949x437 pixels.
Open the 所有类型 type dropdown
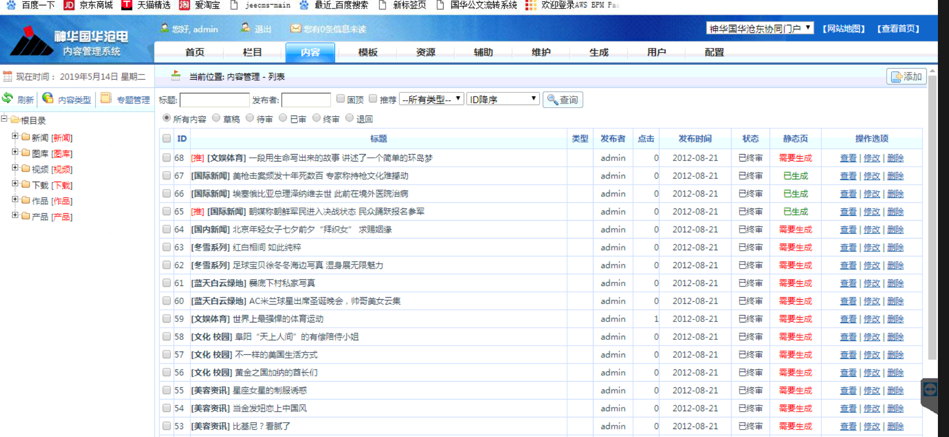point(432,99)
